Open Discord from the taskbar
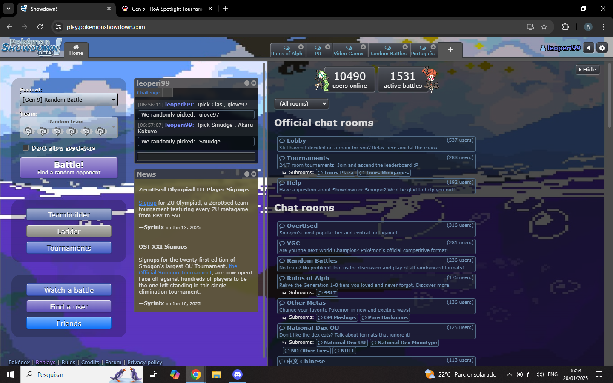Viewport: 613px width, 383px height. [x=238, y=374]
